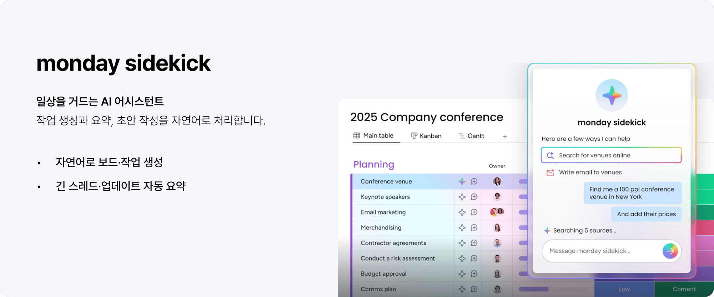Click the owner avatar on Conference venue row

(497, 181)
